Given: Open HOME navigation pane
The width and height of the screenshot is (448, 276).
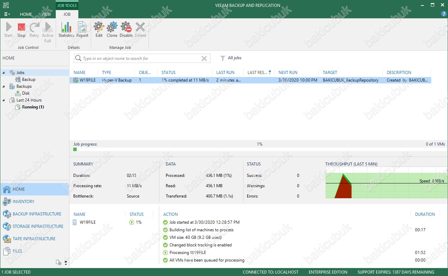Looking at the screenshot, I should 34,189.
